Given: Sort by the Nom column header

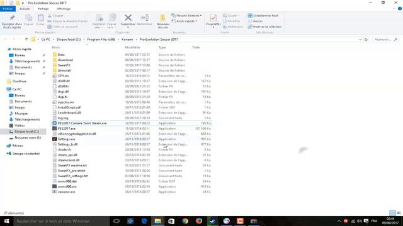Looking at the screenshot, I should pos(56,48).
